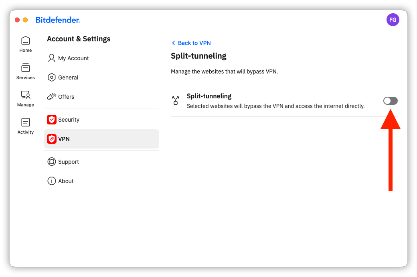Click the General settings gear icon
This screenshot has width=417, height=277.
tap(52, 77)
